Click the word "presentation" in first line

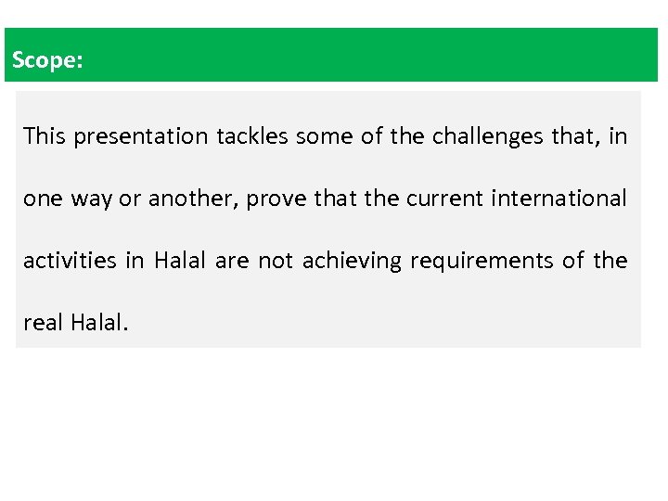pyautogui.click(x=141, y=136)
